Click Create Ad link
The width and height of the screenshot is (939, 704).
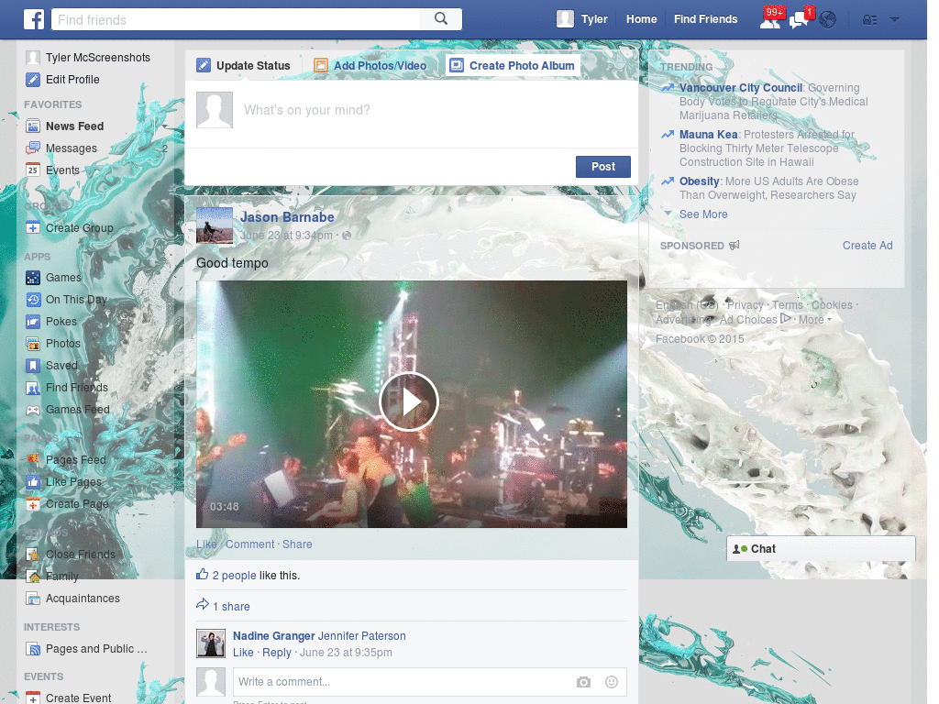(867, 246)
